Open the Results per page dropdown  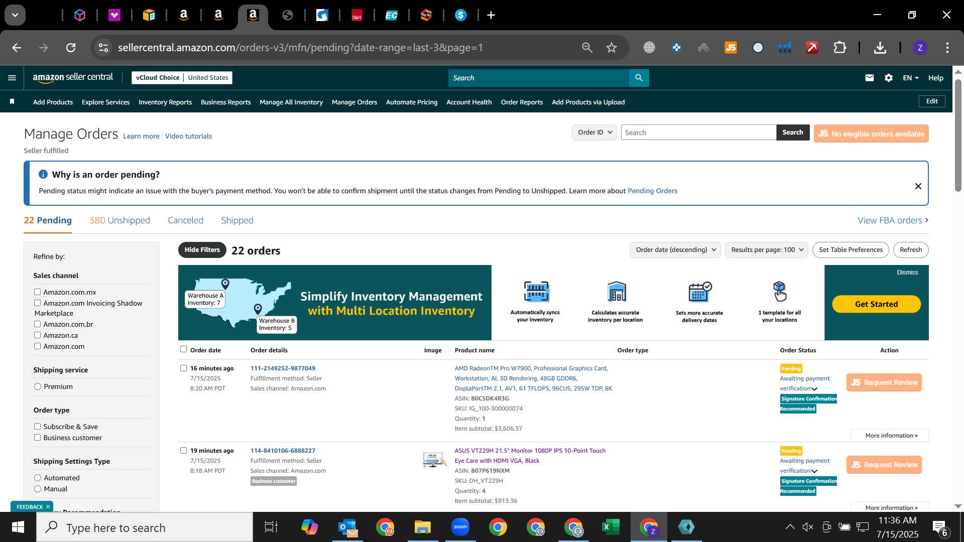(x=767, y=250)
